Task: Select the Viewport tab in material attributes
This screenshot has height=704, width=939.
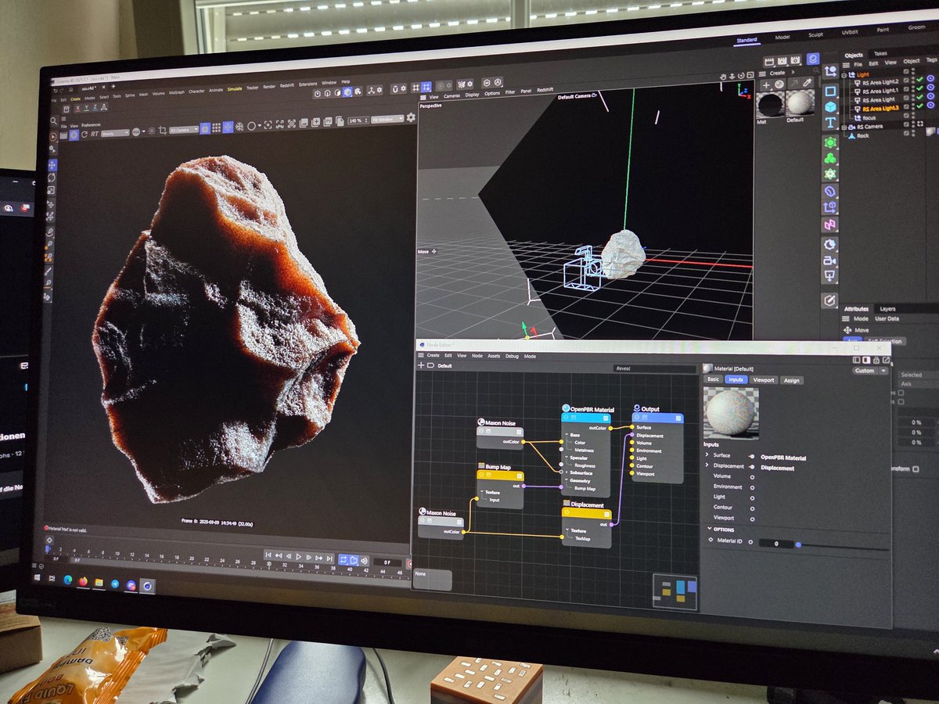Action: point(764,380)
